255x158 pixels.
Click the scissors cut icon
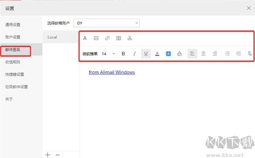[x=130, y=38]
